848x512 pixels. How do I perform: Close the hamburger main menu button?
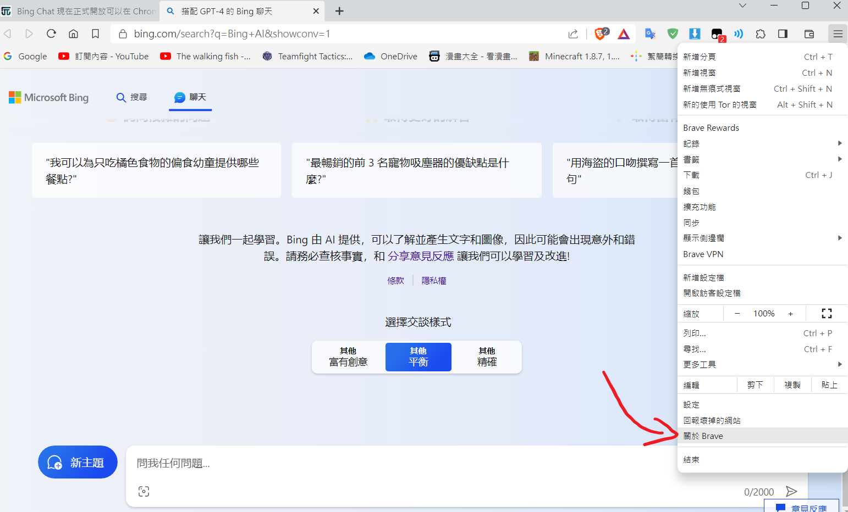coord(838,34)
